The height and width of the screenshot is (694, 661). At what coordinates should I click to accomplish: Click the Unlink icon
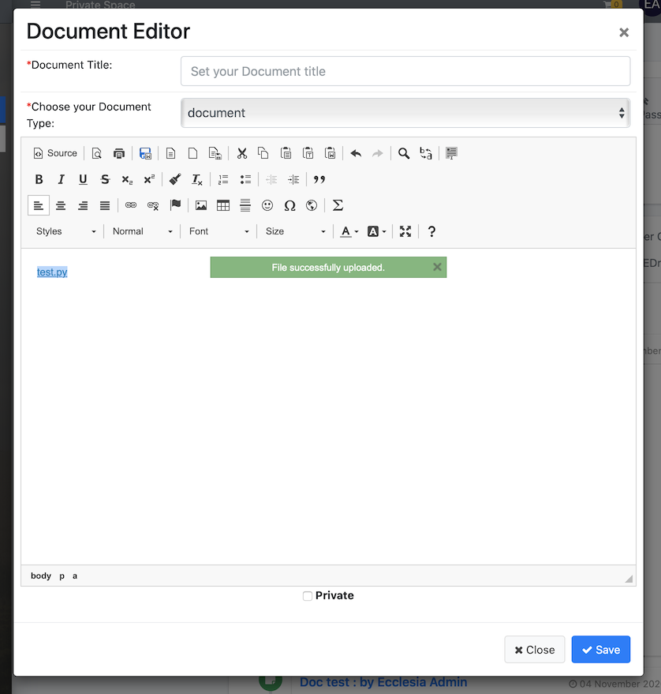[x=153, y=205]
